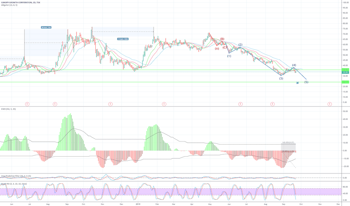Screen dimensions: 350x206
Task: Open the Alligator (13, 8, 5) indicator legend
Action: point(9,5)
